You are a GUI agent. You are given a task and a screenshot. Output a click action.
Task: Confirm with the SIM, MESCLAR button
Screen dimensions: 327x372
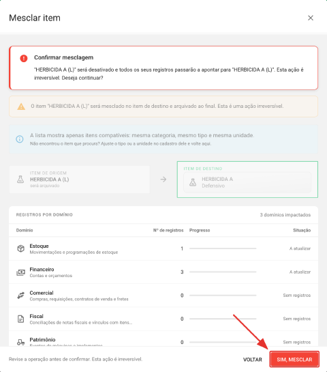tap(294, 360)
